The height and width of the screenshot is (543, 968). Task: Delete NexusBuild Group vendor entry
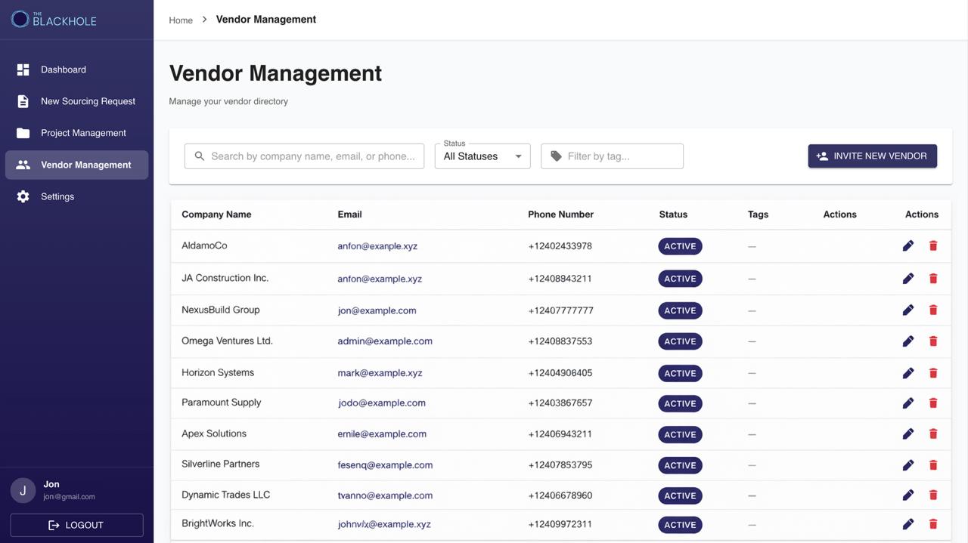[x=933, y=310]
